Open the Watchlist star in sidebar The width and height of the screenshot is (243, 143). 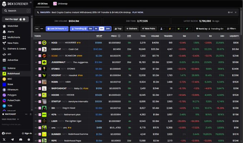[x=4, y=26]
